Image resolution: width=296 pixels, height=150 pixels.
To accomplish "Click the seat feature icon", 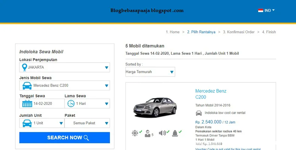I will point(175,133).
